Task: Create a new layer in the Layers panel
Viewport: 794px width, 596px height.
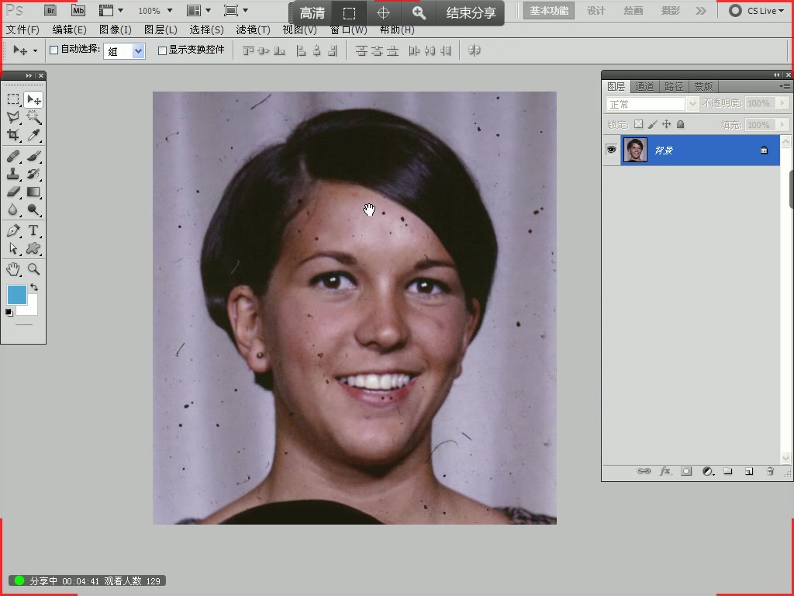Action: [x=749, y=470]
